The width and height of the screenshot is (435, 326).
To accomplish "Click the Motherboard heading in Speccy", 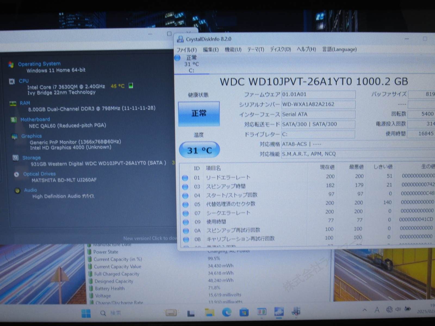I will (35, 119).
